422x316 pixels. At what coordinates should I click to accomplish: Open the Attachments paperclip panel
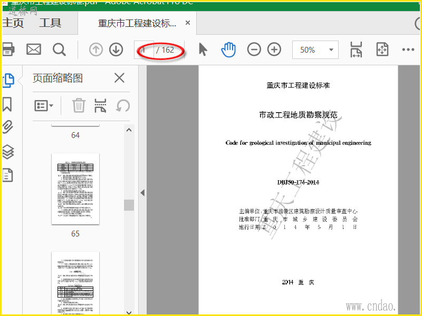(x=8, y=127)
